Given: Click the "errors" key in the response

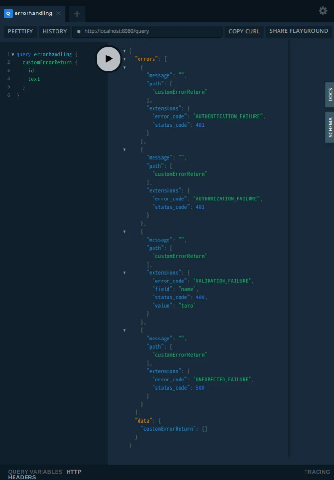Looking at the screenshot, I should [146, 59].
